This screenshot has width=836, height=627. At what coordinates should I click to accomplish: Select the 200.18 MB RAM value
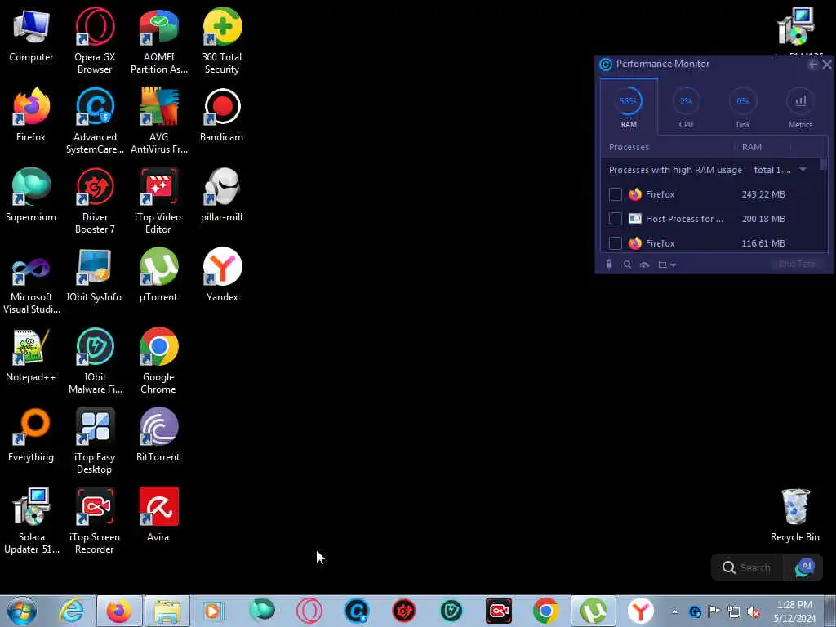point(763,219)
